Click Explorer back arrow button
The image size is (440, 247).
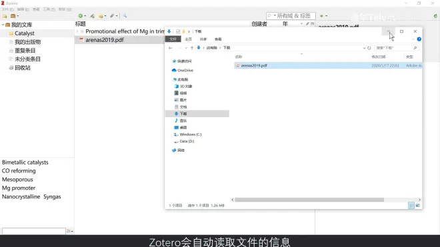coord(170,48)
